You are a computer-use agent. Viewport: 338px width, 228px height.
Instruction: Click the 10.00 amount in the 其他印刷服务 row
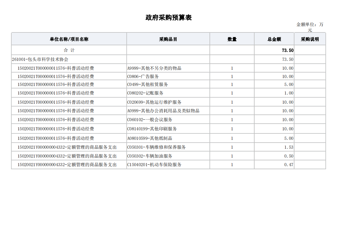point(288,129)
